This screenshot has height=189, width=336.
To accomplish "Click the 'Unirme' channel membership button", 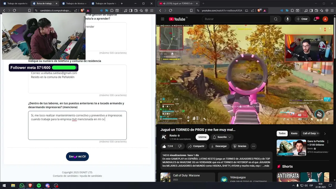I will tap(202, 137).
